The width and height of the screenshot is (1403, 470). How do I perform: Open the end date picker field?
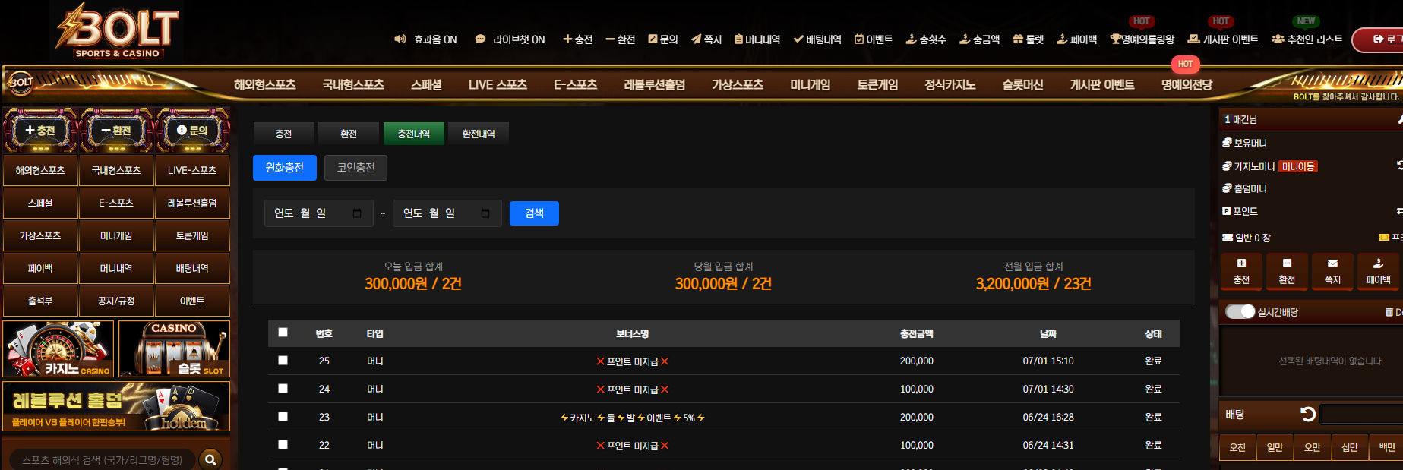(447, 213)
